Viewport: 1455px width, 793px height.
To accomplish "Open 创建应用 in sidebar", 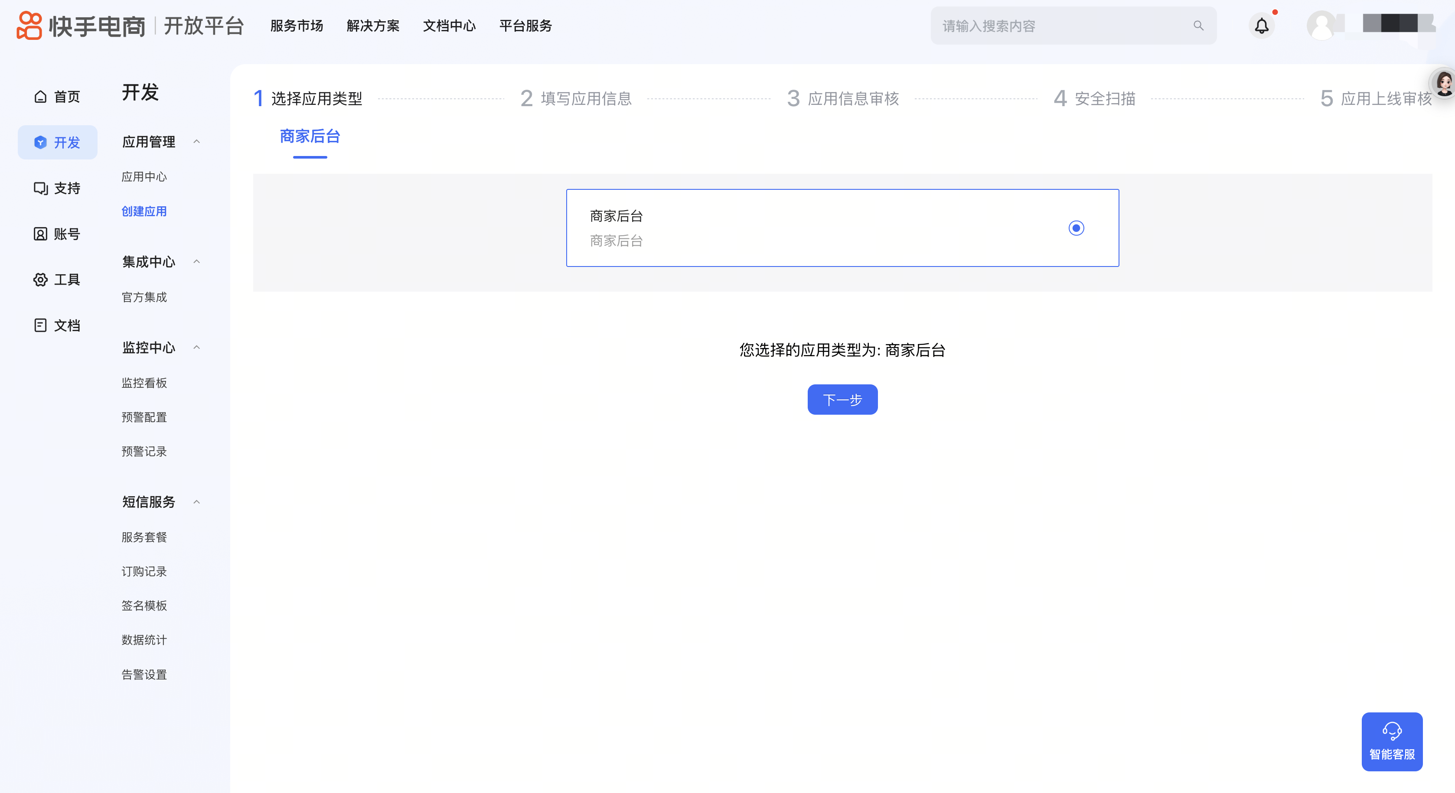I will click(x=144, y=211).
